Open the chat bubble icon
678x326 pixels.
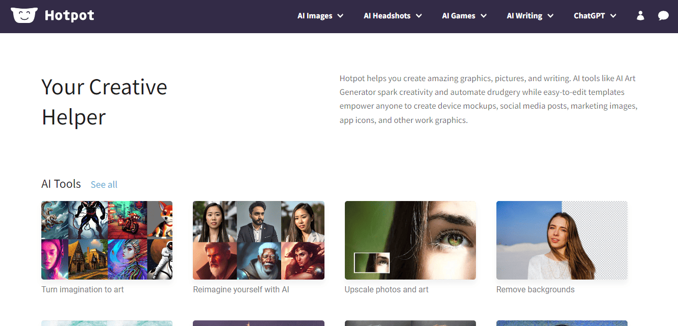coord(663,16)
